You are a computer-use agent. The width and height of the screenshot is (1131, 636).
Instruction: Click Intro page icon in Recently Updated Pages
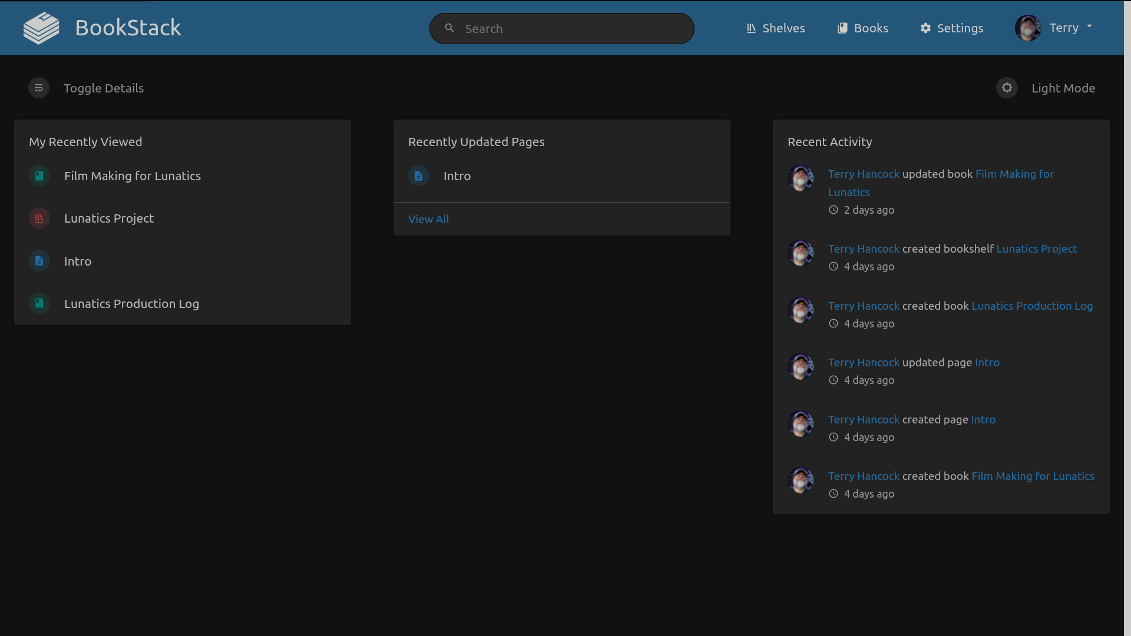419,176
